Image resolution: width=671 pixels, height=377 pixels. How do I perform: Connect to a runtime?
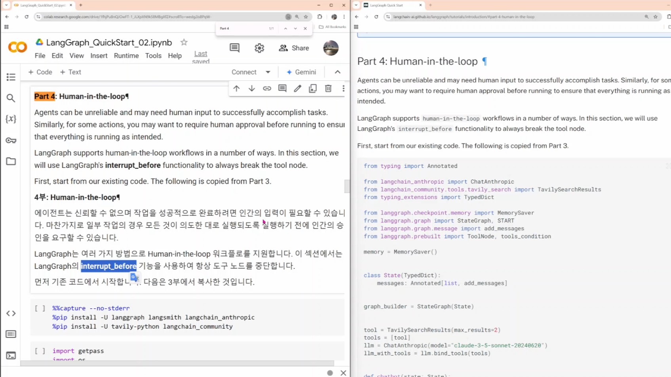244,72
